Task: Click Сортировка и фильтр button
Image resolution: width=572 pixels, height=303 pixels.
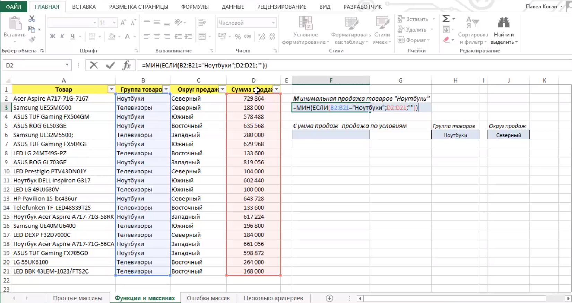Action: pyautogui.click(x=473, y=31)
